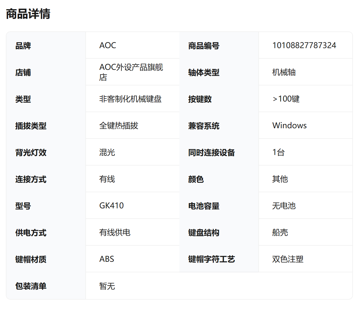Select the 混光 backlight value
This screenshot has width=361, height=311.
click(x=107, y=152)
